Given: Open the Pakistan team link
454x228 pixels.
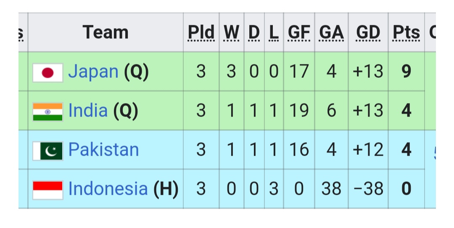Looking at the screenshot, I should (x=104, y=149).
